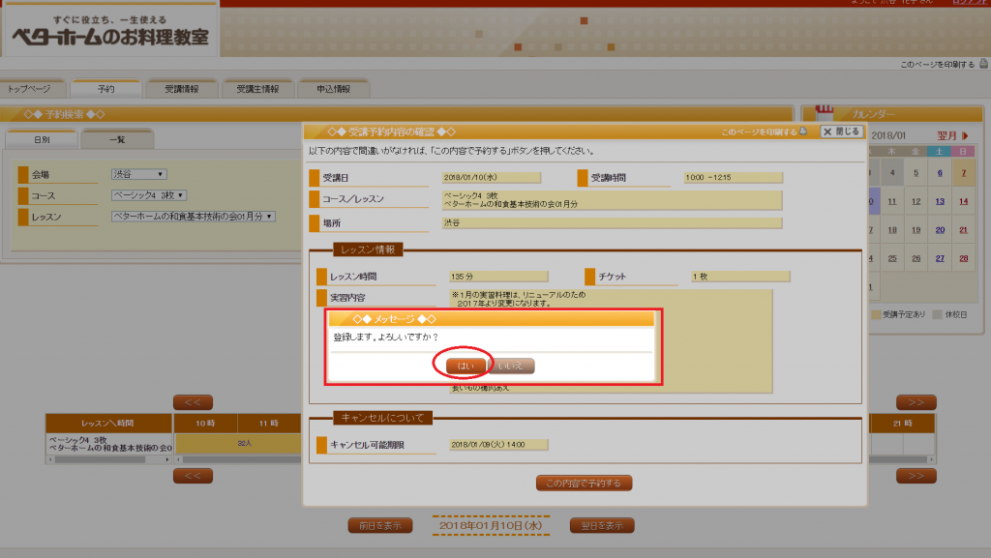Select the 日別 search tab
The height and width of the screenshot is (558, 991).
(x=42, y=139)
